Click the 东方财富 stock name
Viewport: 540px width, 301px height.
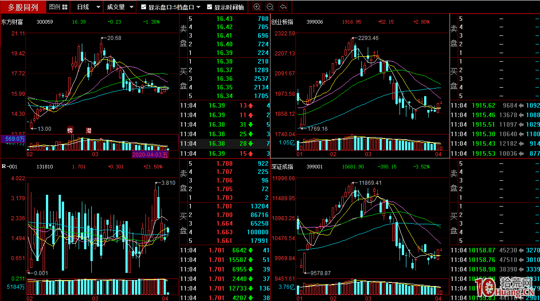[12, 22]
